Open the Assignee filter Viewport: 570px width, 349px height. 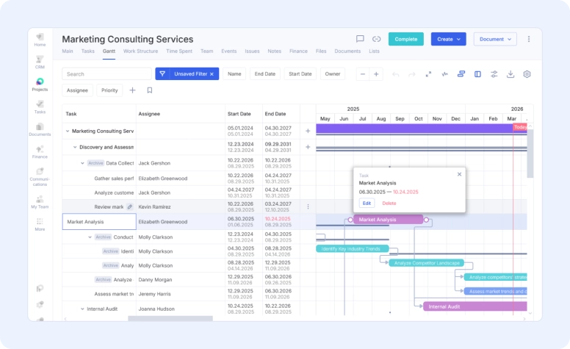77,90
